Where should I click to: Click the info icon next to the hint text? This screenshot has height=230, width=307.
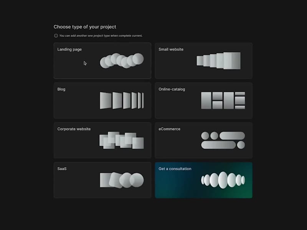pyautogui.click(x=56, y=35)
